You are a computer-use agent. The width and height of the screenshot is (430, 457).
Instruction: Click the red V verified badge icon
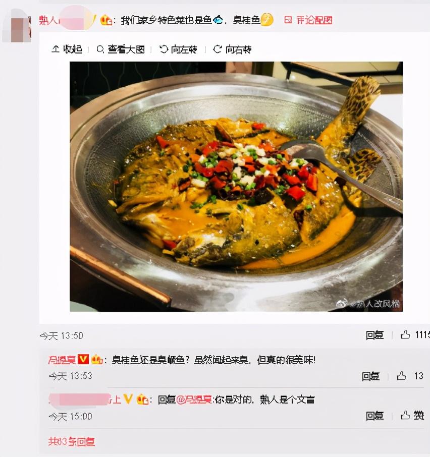[83, 359]
